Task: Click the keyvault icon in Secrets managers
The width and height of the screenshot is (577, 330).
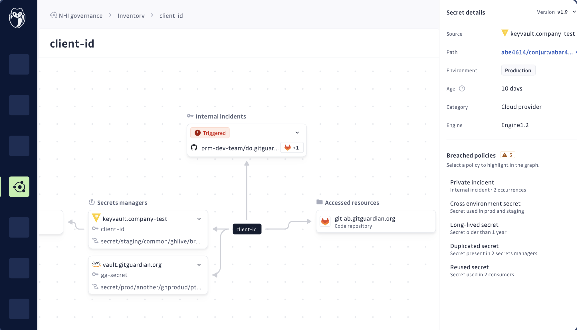Action: 96,218
